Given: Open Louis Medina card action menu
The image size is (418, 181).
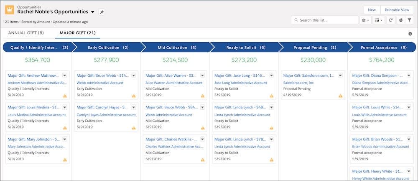Looking at the screenshot, I should (x=64, y=107).
